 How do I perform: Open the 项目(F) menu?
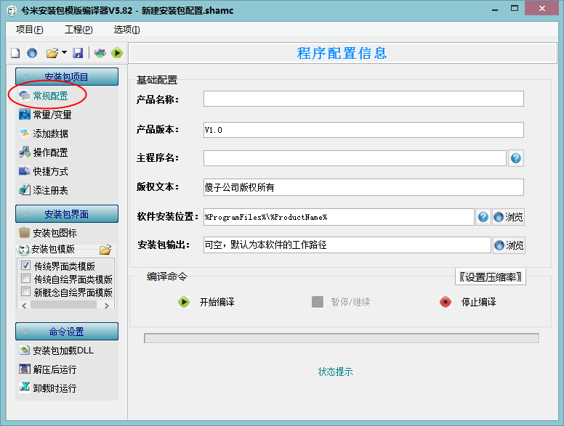(x=30, y=30)
